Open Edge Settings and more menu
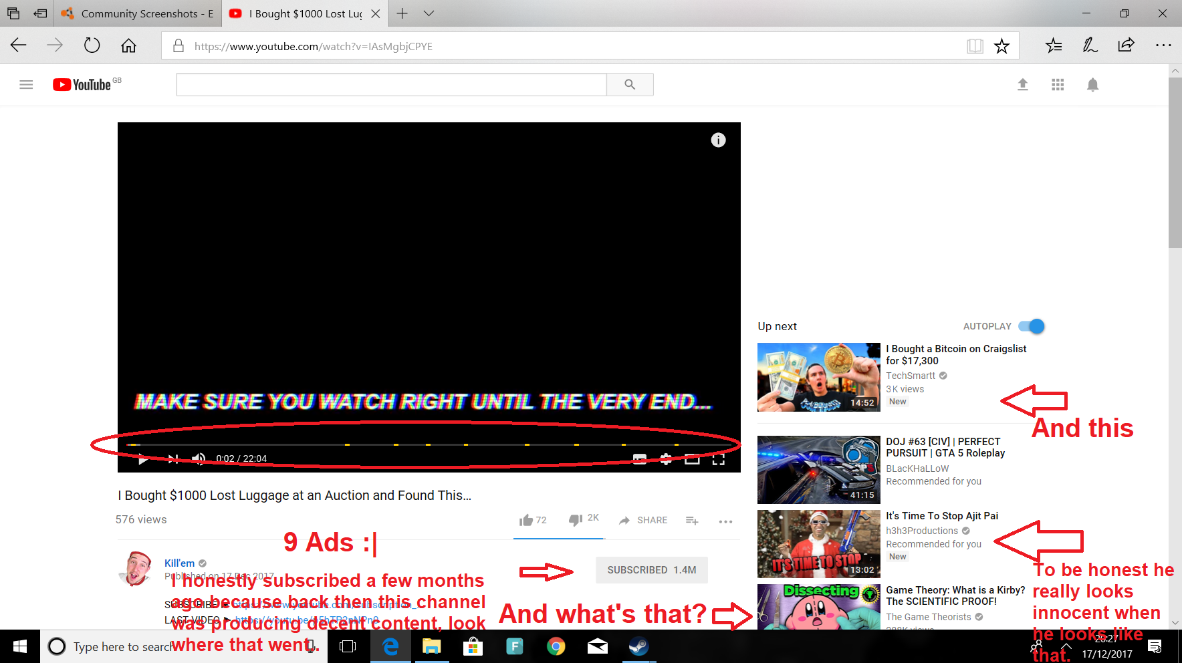Screen dimensions: 1182x663 tap(1163, 45)
